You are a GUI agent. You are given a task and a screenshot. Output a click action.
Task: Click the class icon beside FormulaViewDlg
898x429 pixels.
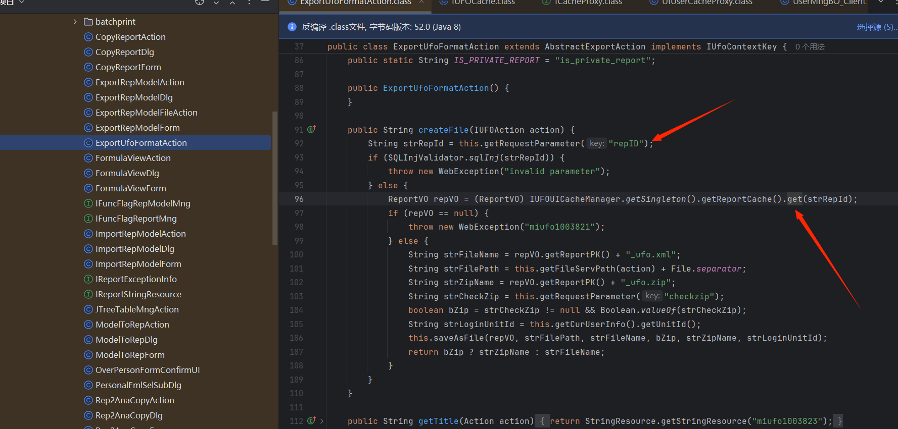tap(88, 173)
